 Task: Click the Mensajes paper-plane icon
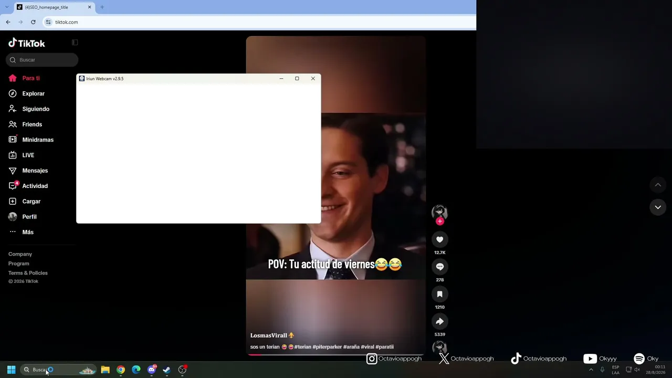click(x=13, y=171)
